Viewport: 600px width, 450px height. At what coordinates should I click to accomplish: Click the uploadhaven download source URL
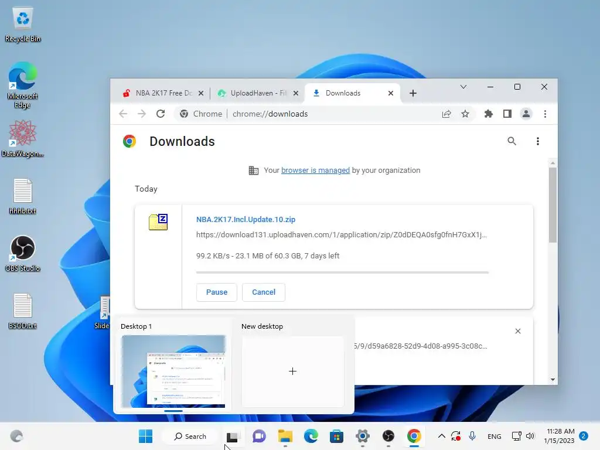point(342,234)
